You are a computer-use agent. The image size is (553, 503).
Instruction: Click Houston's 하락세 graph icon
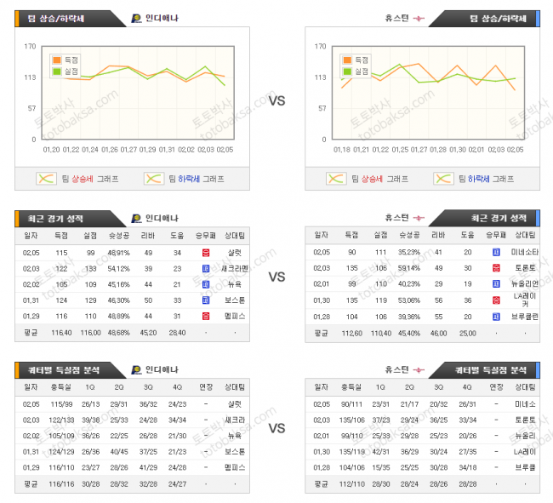coord(443,179)
